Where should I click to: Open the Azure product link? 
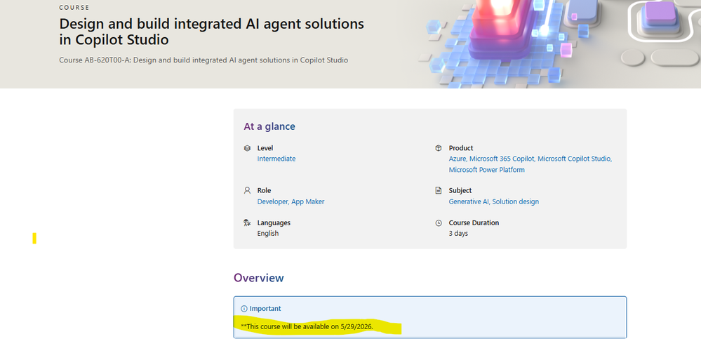coord(458,159)
